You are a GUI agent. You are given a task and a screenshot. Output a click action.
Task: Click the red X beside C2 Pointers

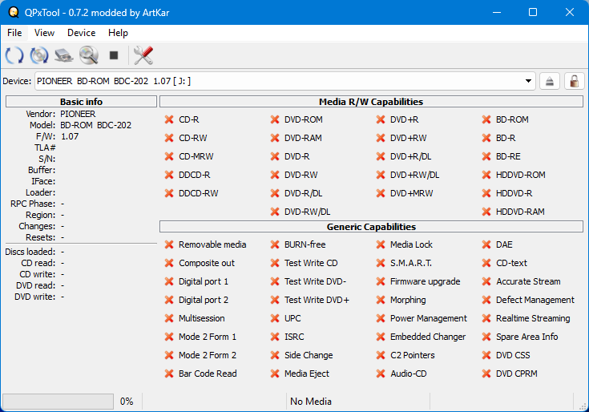pos(381,355)
